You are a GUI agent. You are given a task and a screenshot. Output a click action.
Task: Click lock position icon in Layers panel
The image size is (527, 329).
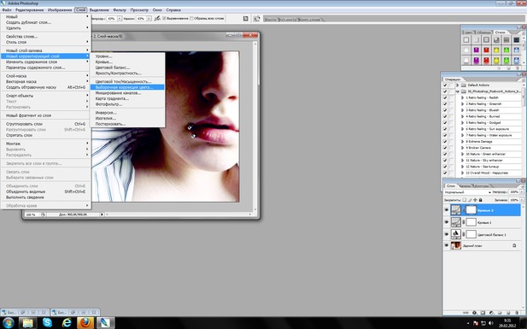click(x=475, y=200)
